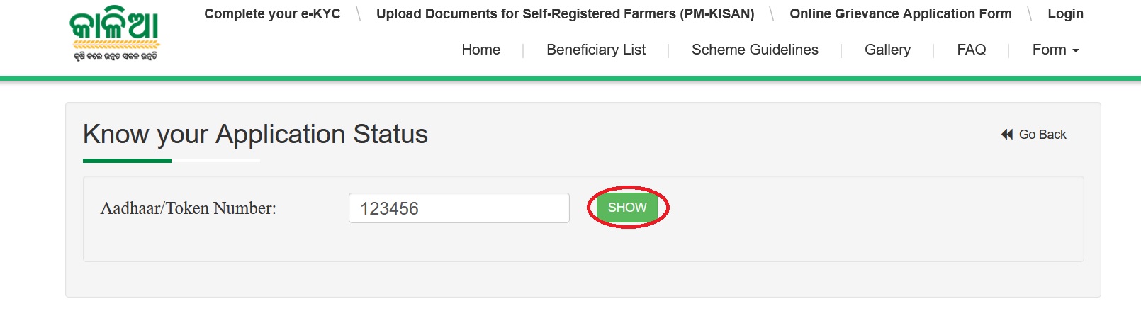
Task: Open Complete your e-KYC link
Action: tap(272, 14)
